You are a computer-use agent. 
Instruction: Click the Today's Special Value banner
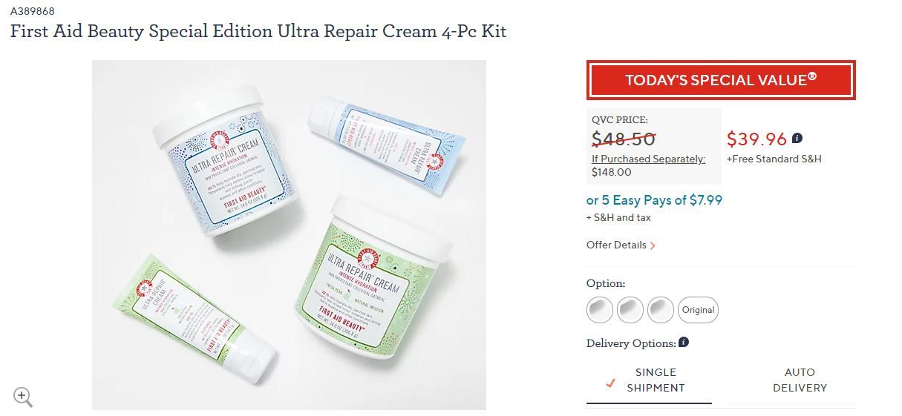pyautogui.click(x=721, y=80)
